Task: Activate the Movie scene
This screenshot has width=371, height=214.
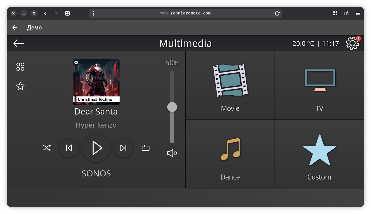Action: 230,86
